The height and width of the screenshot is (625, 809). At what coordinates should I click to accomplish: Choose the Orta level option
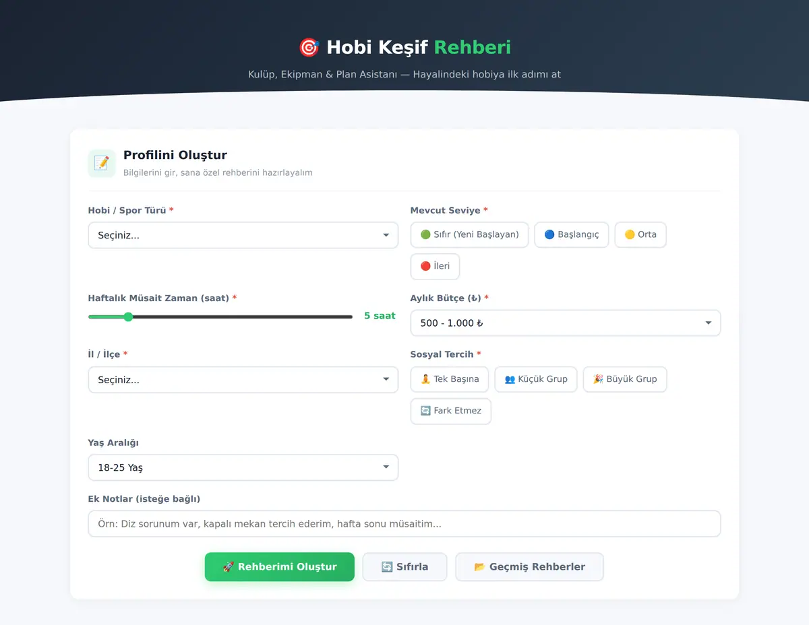pyautogui.click(x=640, y=235)
